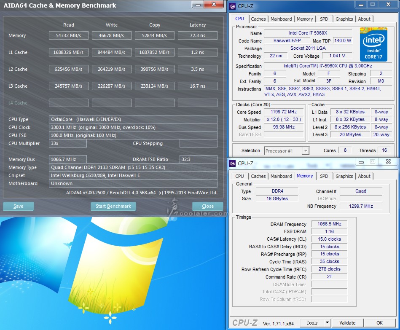Screen dimensions: 400x330
Task: Open Memory tab in top CPU-Z window
Action: click(305, 19)
